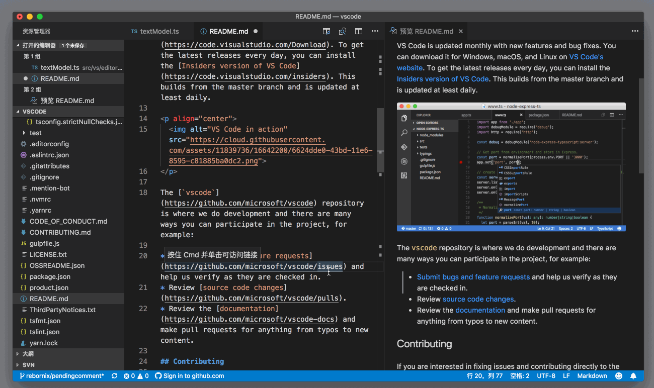Select the package.json file in the explorer
Image resolution: width=654 pixels, height=388 pixels.
pos(50,276)
